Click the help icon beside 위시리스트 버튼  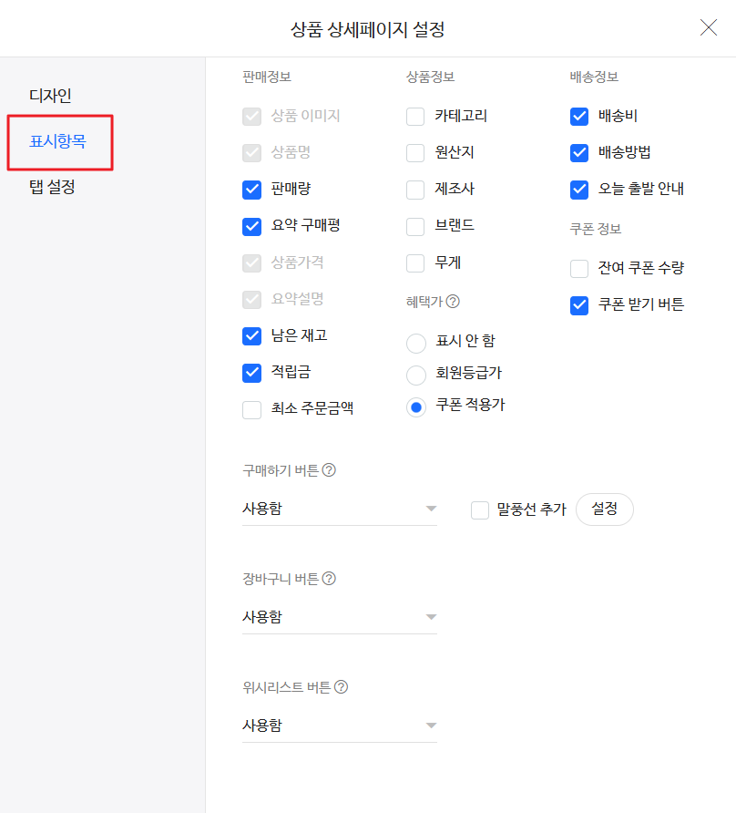point(341,686)
